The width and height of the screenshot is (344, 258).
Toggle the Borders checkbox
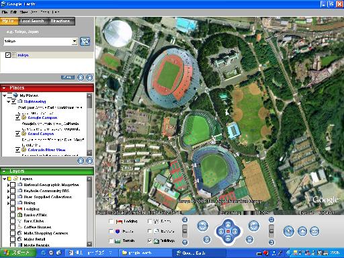pyautogui.click(x=150, y=231)
